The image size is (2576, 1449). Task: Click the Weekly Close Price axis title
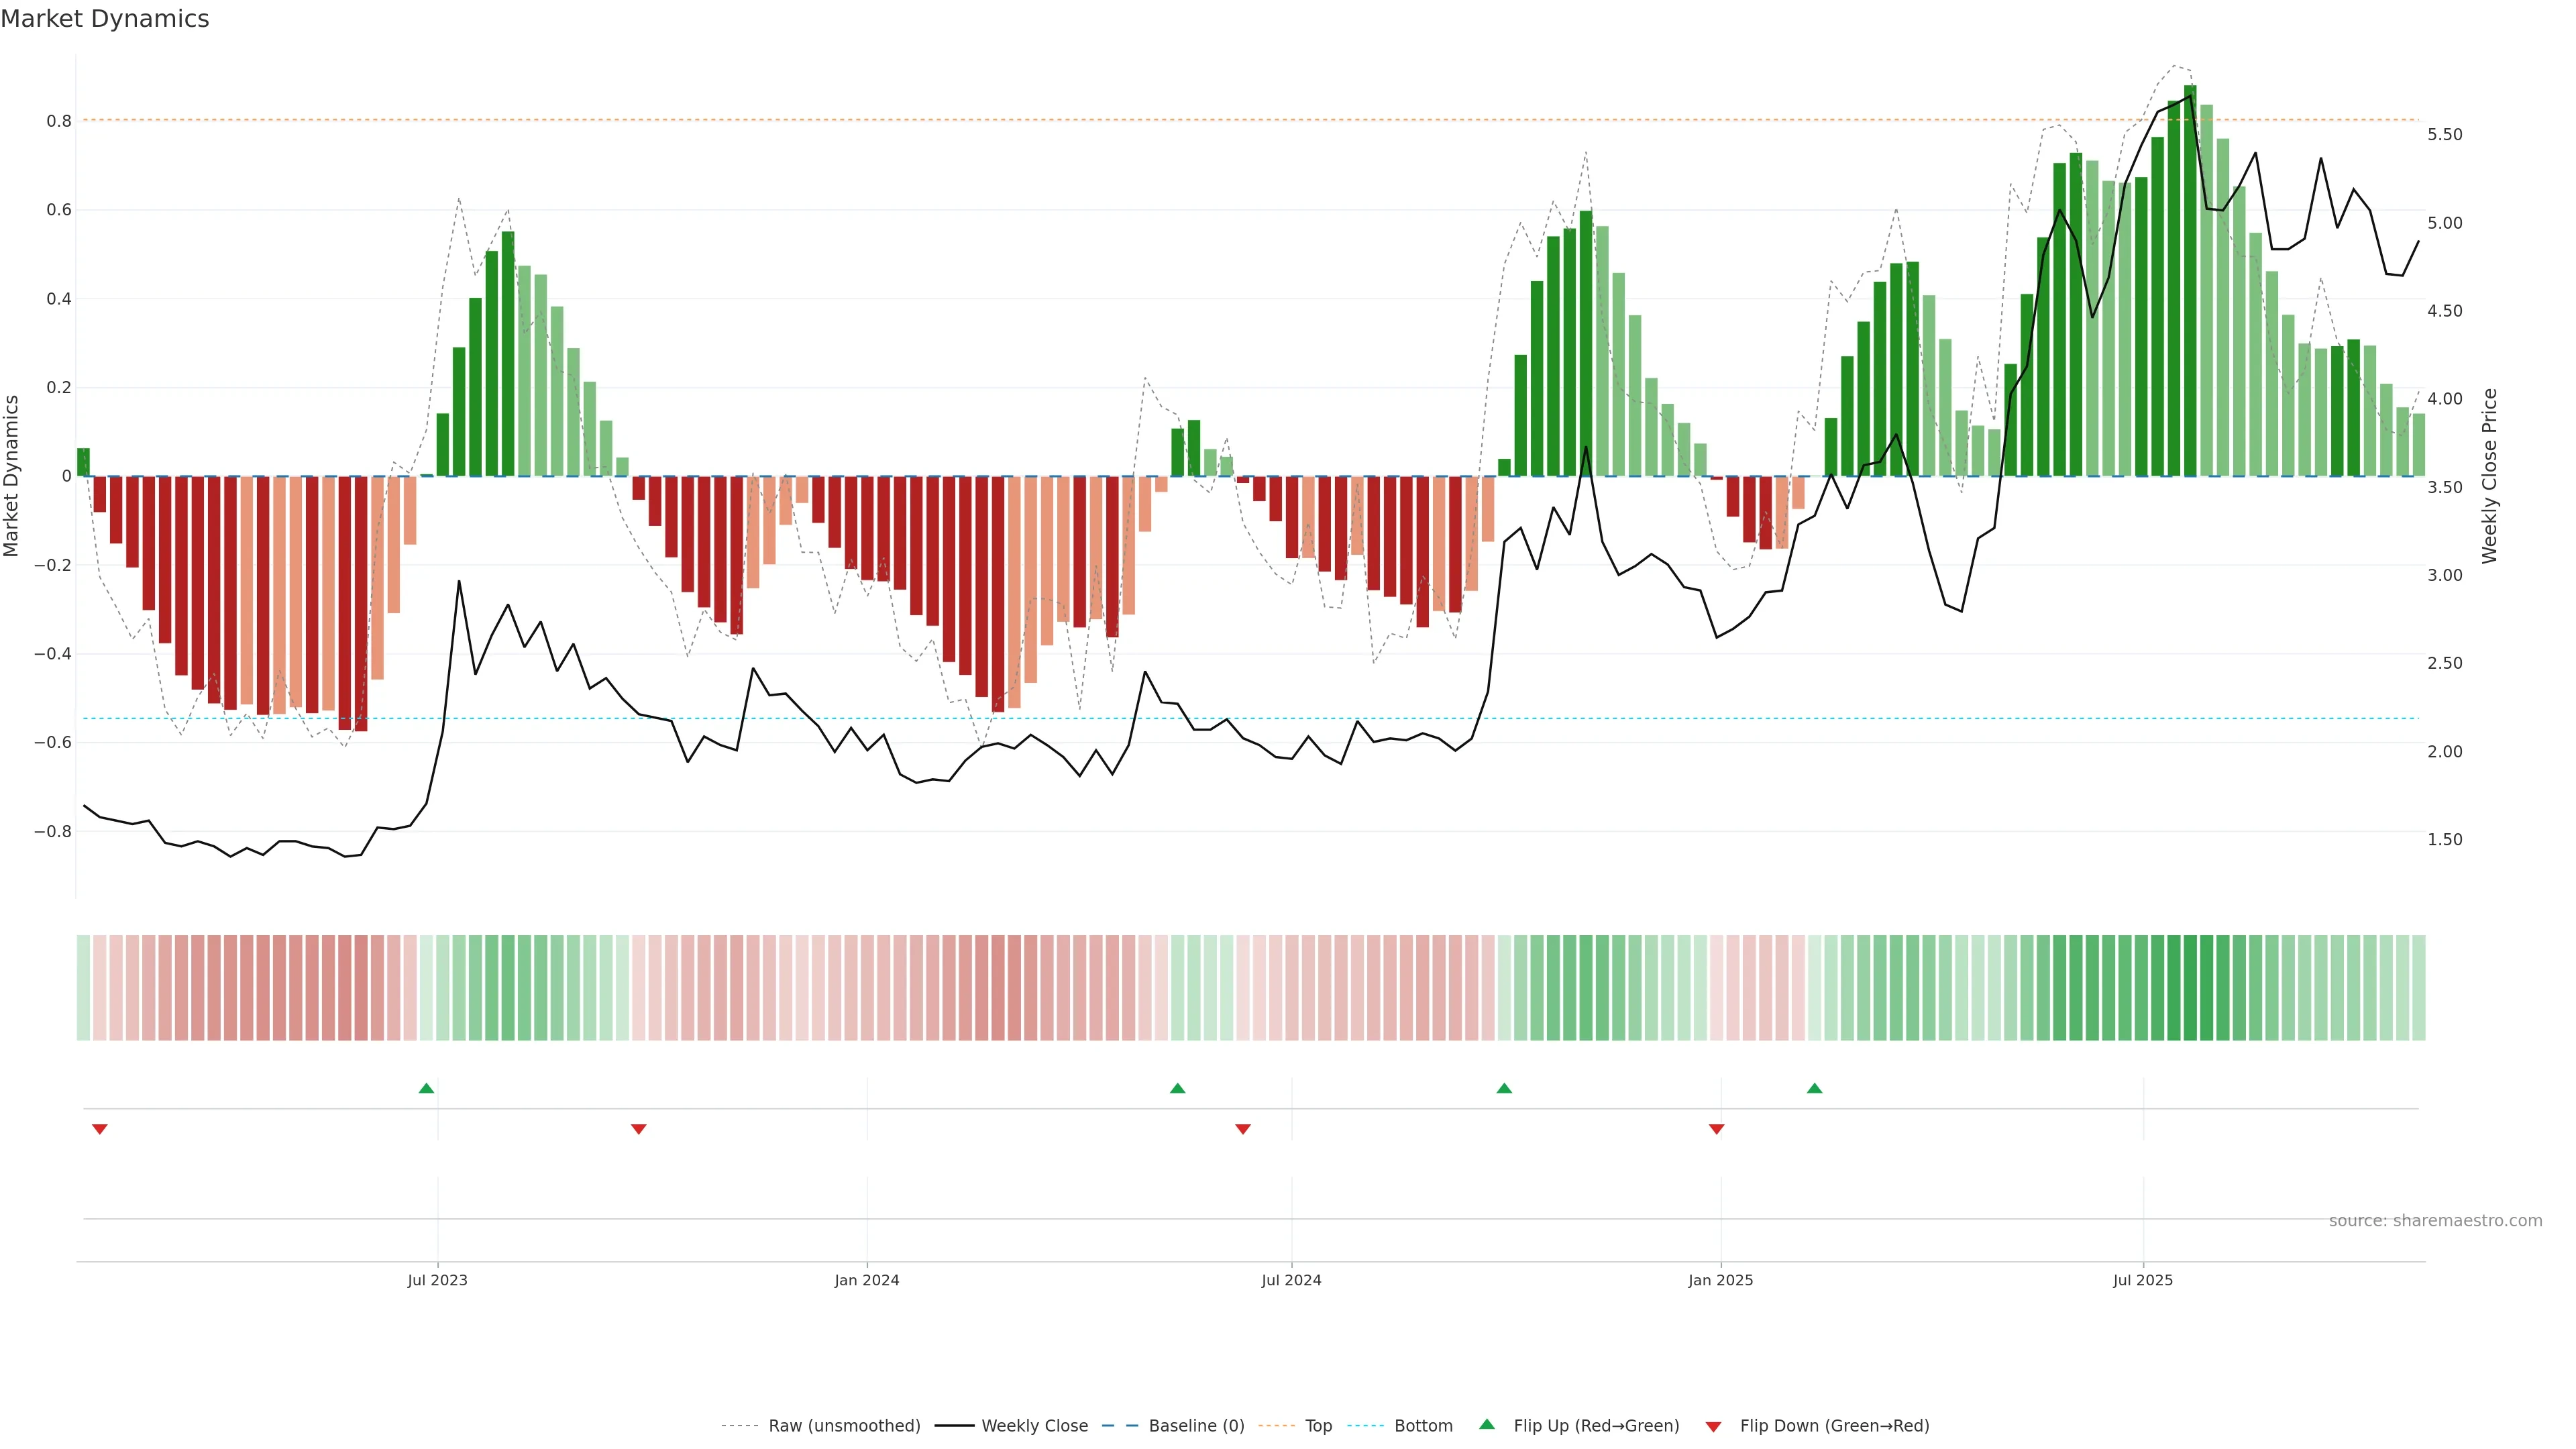[2489, 476]
